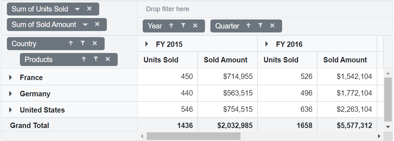Open the filter on Year field
394x141 pixels.
tap(183, 26)
